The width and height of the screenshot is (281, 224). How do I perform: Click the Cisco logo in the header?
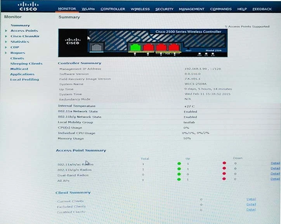28,7
